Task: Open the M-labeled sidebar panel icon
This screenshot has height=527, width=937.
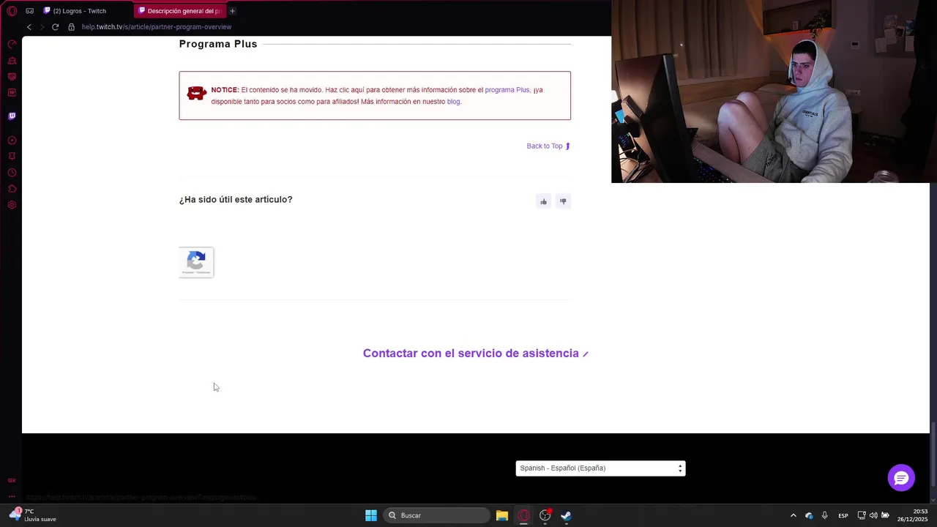Action: pos(12,93)
